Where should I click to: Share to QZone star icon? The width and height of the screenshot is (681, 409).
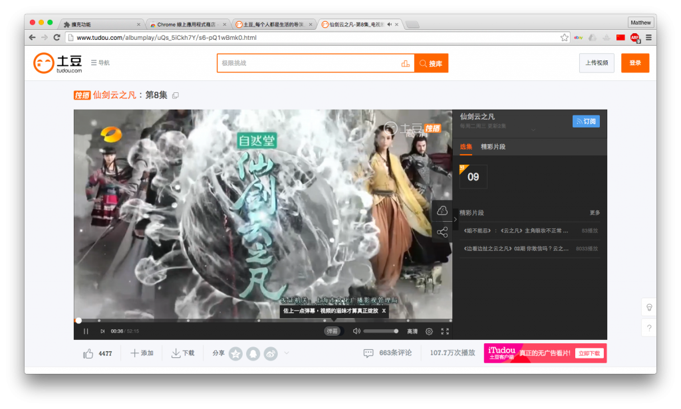(236, 354)
